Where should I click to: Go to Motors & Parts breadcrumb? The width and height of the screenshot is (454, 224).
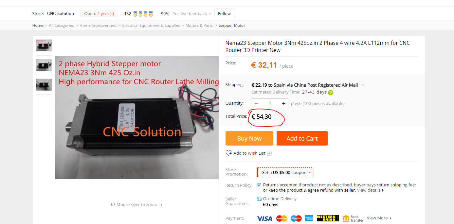tap(199, 26)
